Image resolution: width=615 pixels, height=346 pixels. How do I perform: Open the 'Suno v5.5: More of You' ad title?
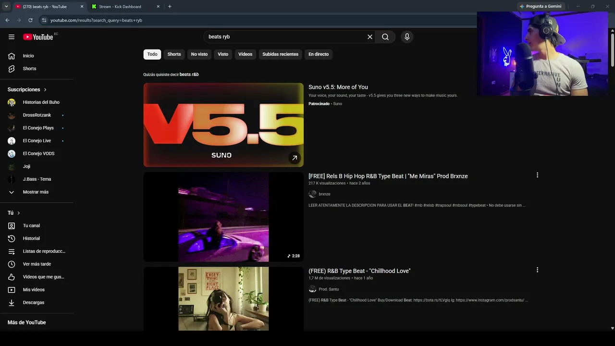coord(338,87)
